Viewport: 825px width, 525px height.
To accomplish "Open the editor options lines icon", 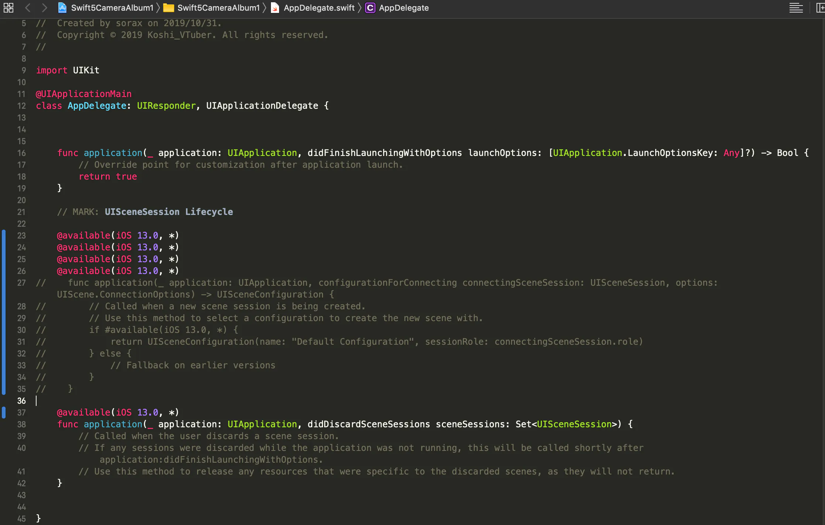I will coord(796,8).
